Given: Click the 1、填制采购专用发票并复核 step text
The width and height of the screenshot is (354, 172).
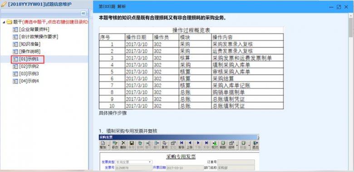Looking at the screenshot, I should [128, 131].
